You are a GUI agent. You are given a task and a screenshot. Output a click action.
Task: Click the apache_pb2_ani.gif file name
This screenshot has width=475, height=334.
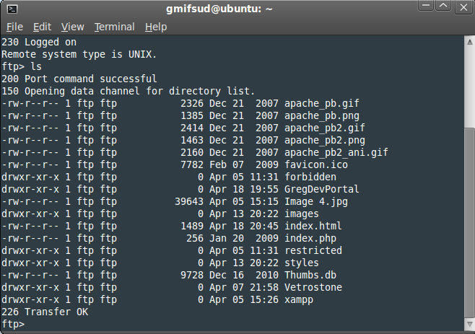pos(336,153)
